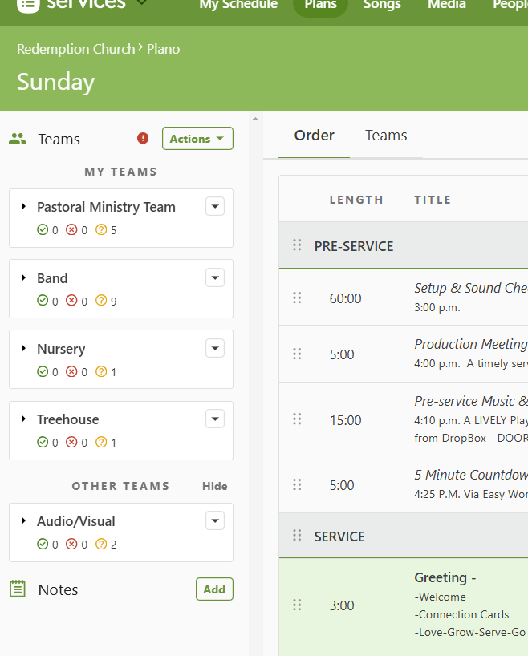Expand the Band team list

coord(24,278)
